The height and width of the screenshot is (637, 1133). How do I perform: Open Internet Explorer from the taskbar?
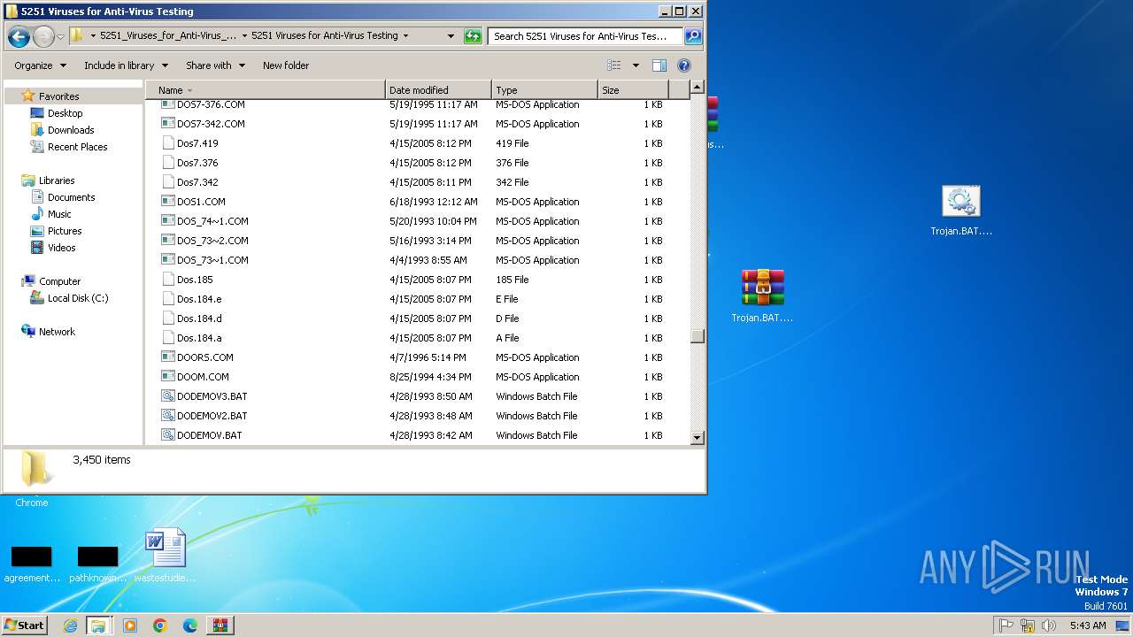click(x=70, y=625)
